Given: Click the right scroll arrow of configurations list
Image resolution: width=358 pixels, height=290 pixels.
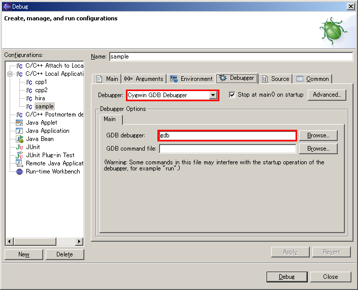Looking at the screenshot, I should click(79, 242).
